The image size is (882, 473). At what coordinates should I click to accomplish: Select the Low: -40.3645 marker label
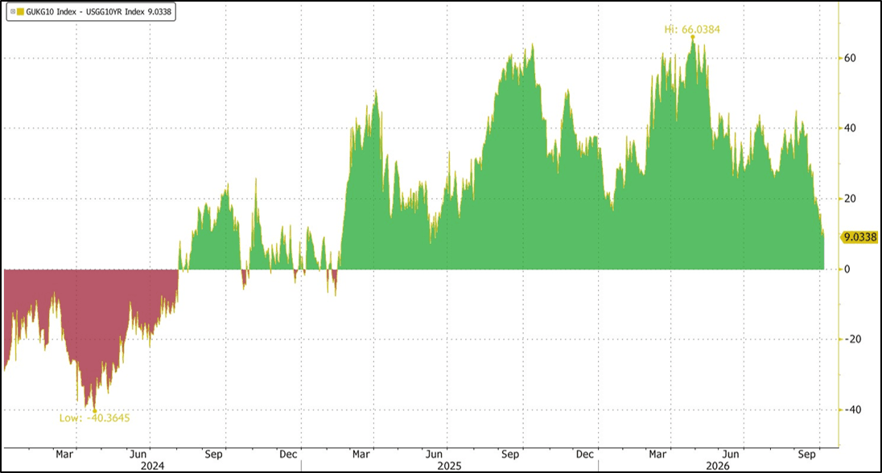point(94,417)
